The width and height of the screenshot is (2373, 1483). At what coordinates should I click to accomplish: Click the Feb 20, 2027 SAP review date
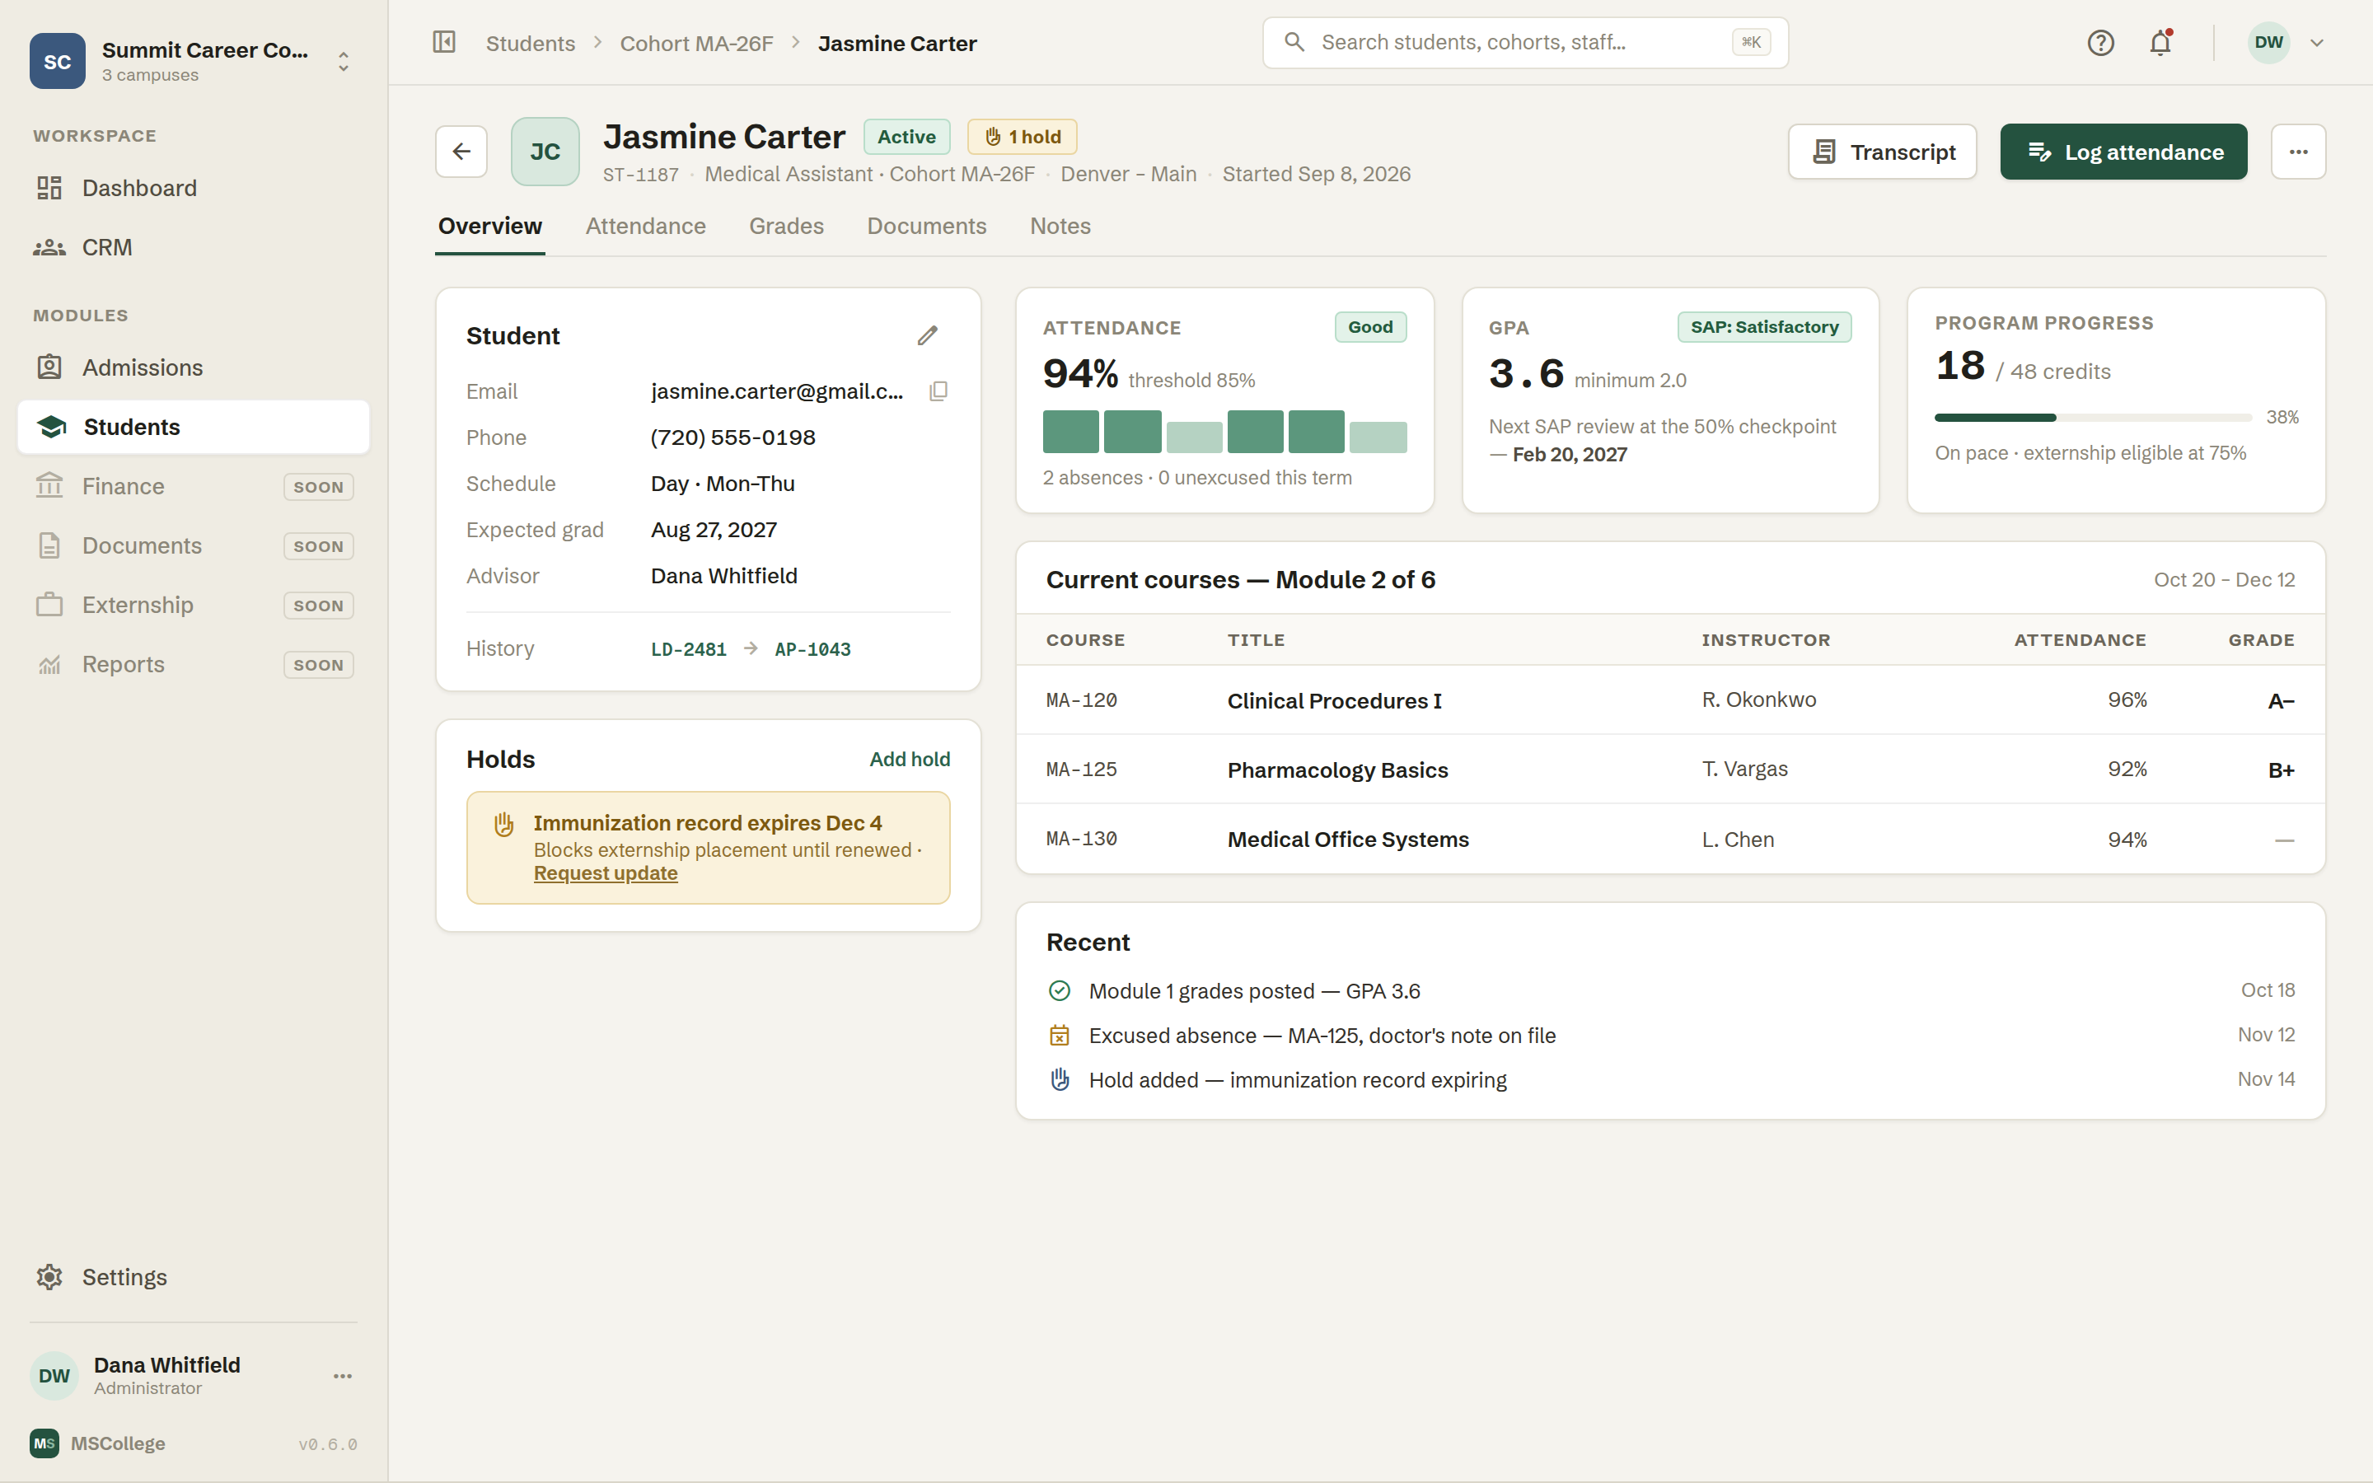1569,454
